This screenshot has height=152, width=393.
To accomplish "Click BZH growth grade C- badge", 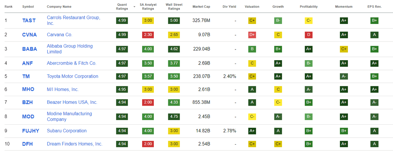I will [x=278, y=102].
